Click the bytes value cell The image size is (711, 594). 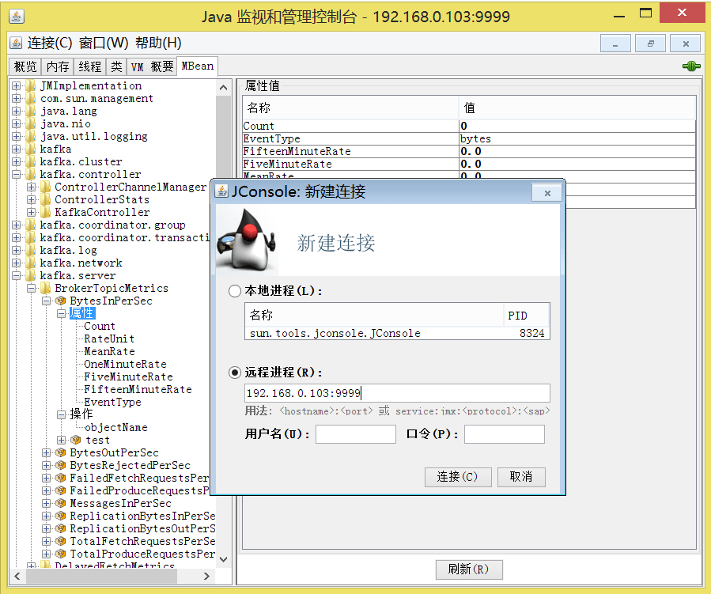click(577, 138)
